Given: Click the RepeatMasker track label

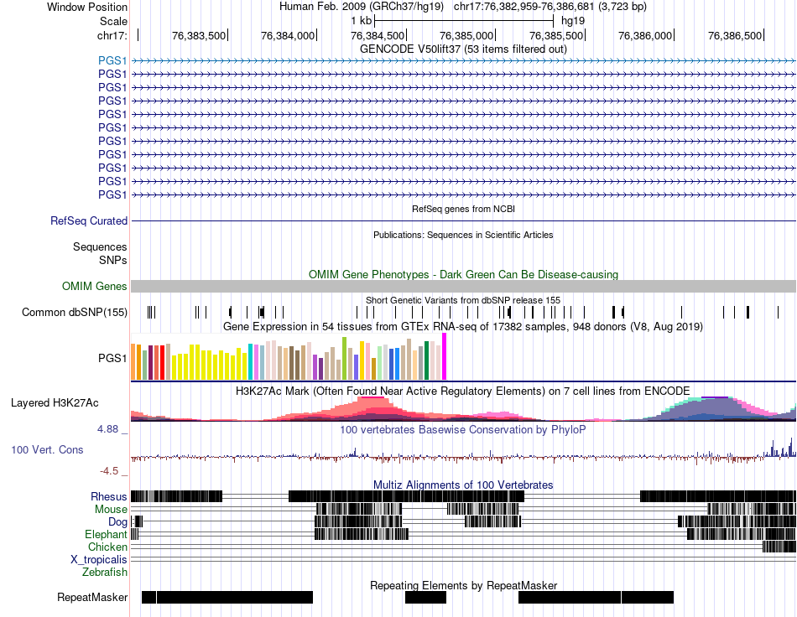Looking at the screenshot, I should (92, 597).
